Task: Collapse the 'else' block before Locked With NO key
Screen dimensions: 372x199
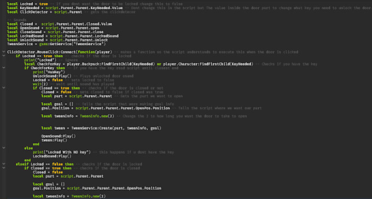Action: 3,148
